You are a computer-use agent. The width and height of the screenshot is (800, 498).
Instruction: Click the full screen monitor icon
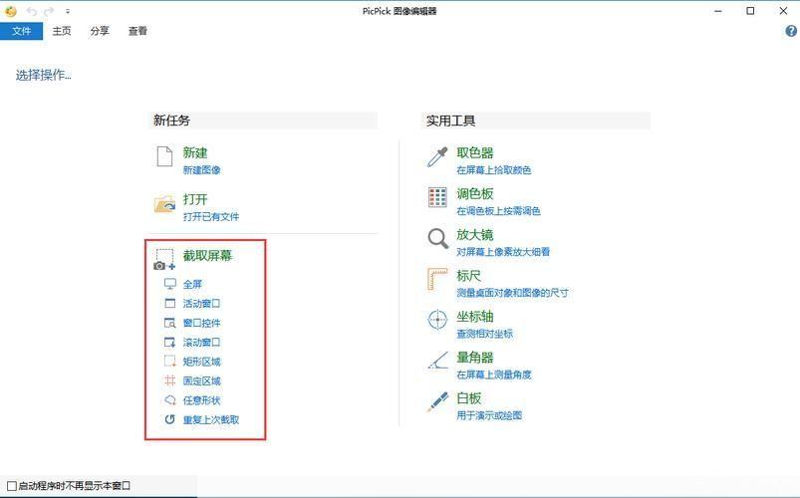[170, 284]
